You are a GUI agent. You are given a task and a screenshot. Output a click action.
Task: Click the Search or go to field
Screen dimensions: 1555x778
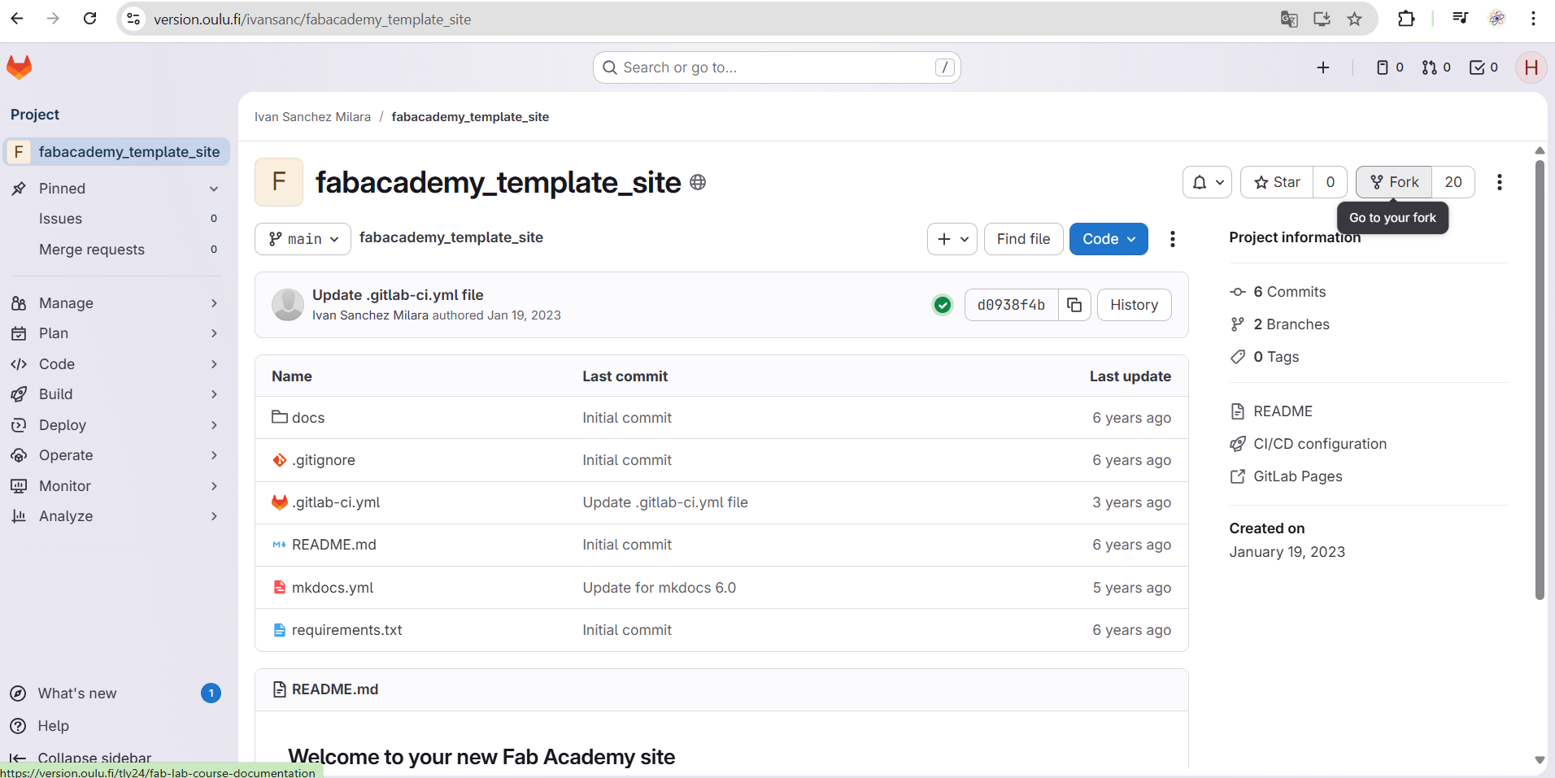tap(776, 67)
